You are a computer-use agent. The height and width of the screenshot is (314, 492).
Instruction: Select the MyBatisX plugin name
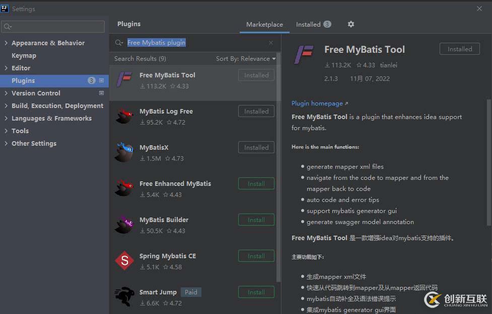pyautogui.click(x=154, y=147)
